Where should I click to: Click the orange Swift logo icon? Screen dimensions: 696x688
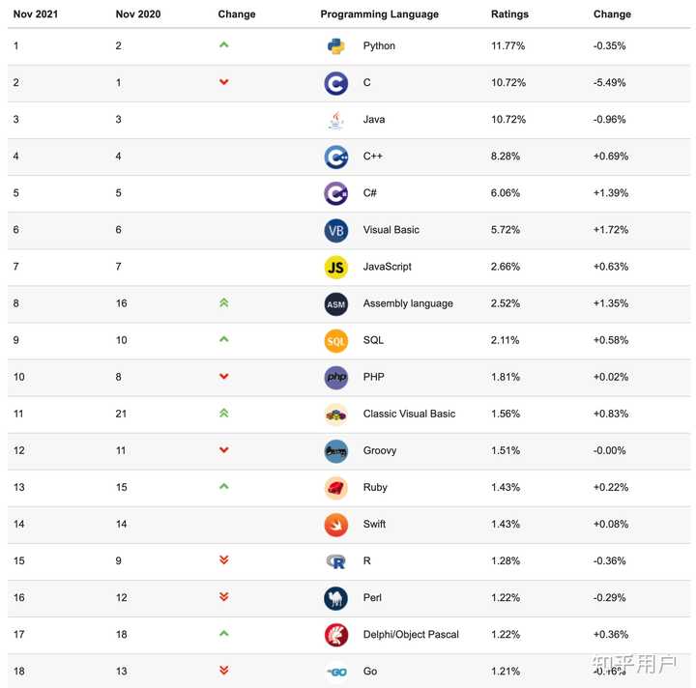[335, 524]
